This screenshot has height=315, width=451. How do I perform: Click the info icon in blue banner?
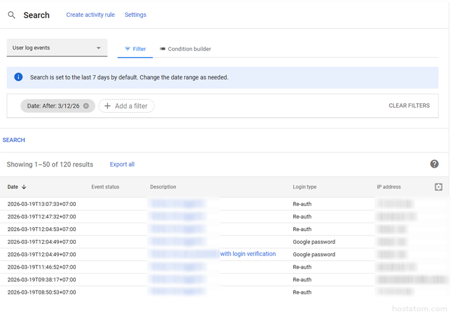(18, 77)
